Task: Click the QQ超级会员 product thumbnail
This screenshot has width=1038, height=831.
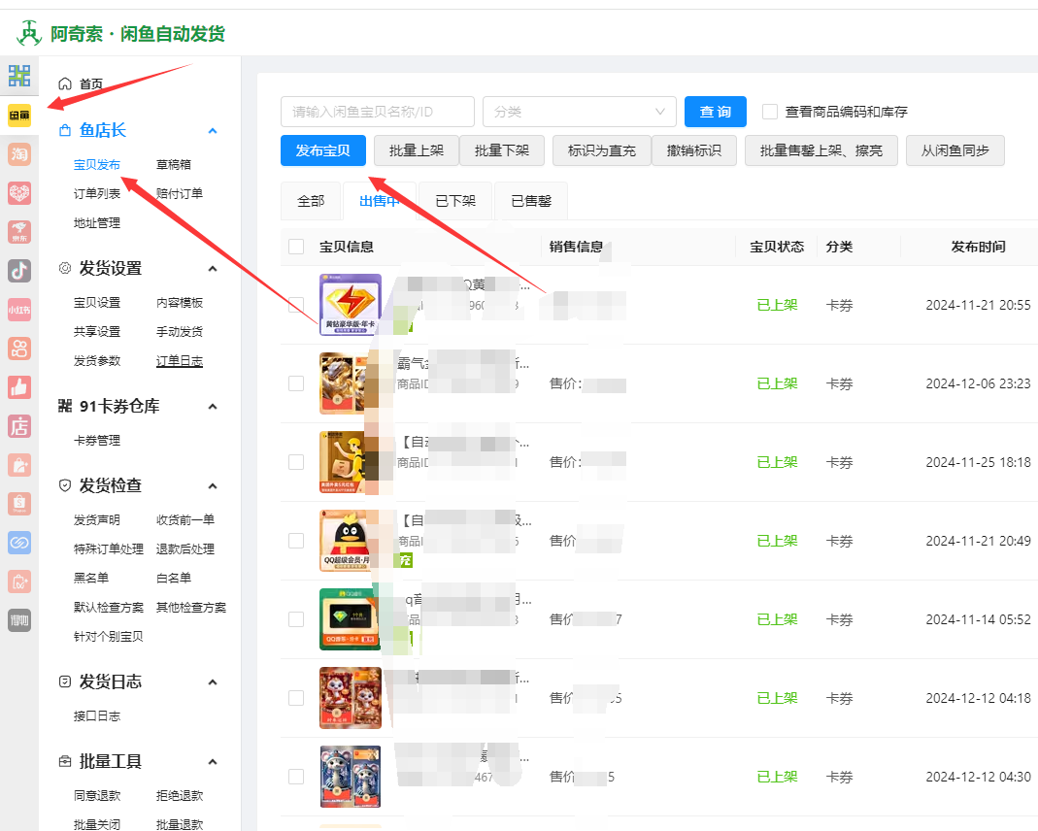Action: [350, 541]
